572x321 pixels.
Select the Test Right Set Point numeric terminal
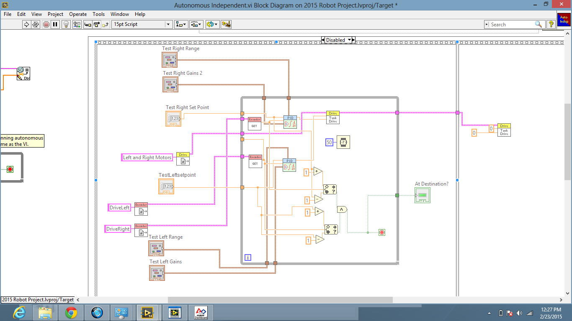173,119
